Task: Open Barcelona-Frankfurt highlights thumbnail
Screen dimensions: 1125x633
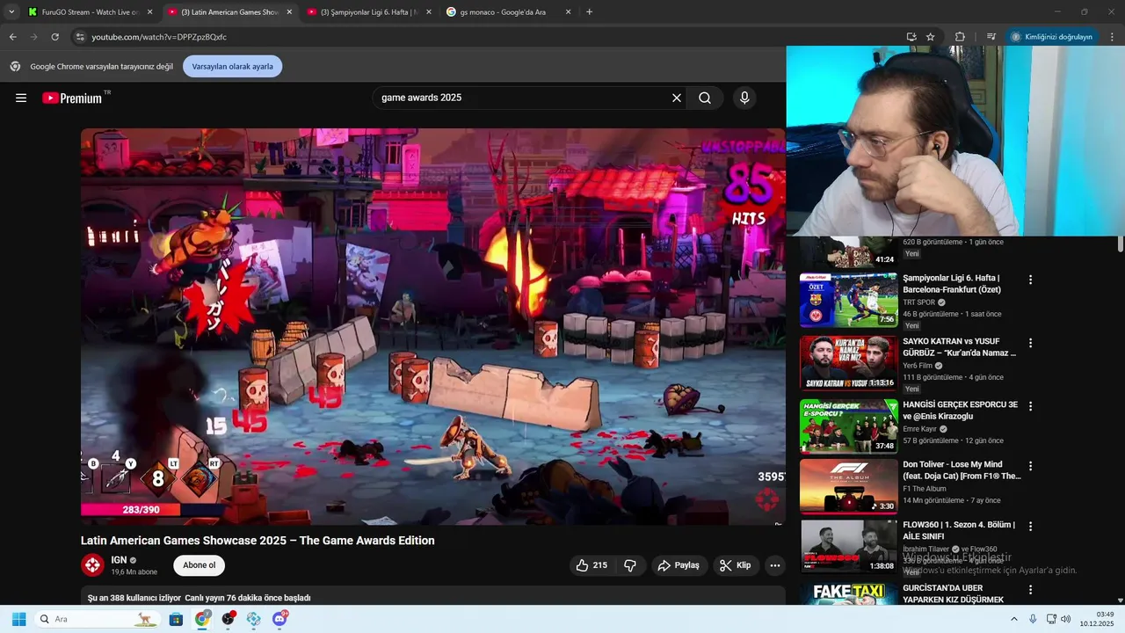Action: click(848, 300)
